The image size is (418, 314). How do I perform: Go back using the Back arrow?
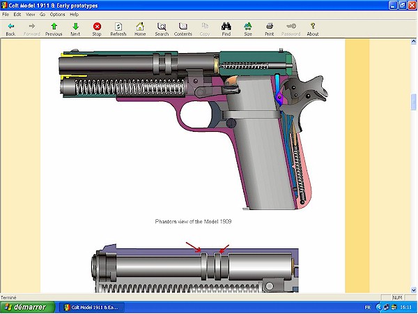coord(10,29)
